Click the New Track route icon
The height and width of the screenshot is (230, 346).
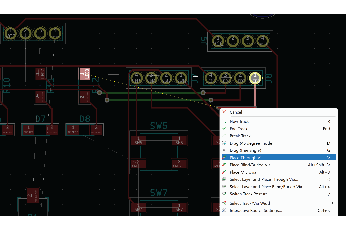click(224, 121)
